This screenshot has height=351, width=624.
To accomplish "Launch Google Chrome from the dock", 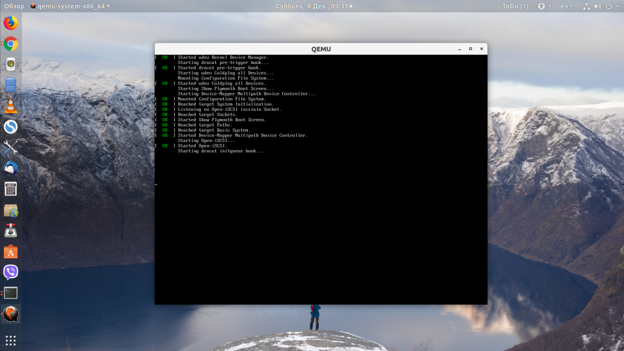I will [11, 44].
